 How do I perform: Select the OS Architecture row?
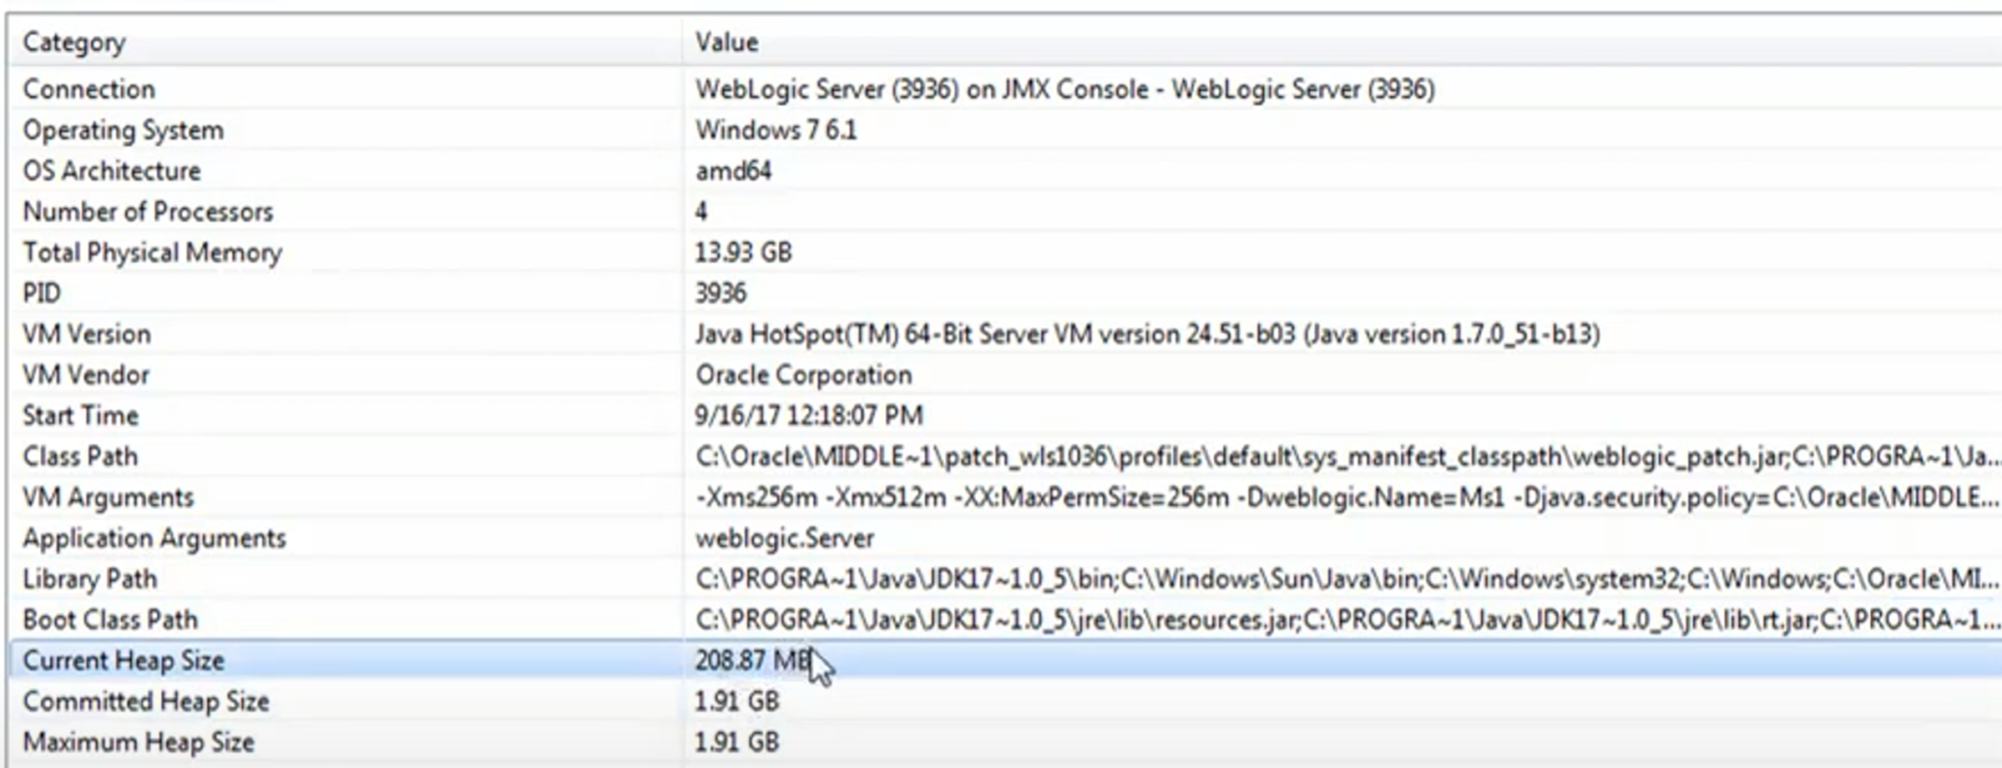[x=1005, y=170]
